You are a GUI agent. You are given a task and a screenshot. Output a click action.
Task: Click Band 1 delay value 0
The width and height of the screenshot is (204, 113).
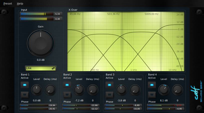[x=50, y=101]
